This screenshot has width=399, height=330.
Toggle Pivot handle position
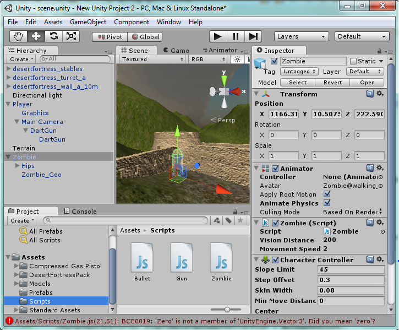[110, 37]
